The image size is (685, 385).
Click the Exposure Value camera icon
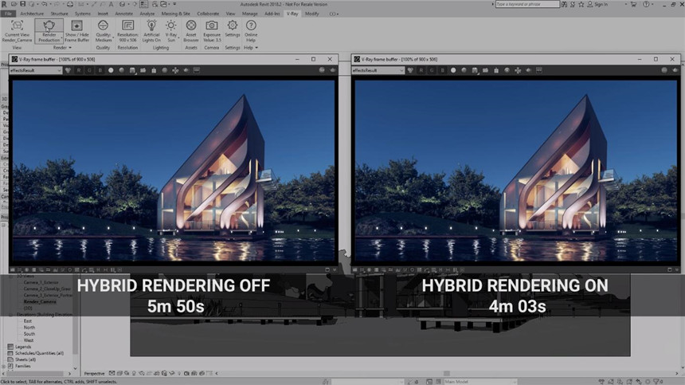pyautogui.click(x=212, y=26)
